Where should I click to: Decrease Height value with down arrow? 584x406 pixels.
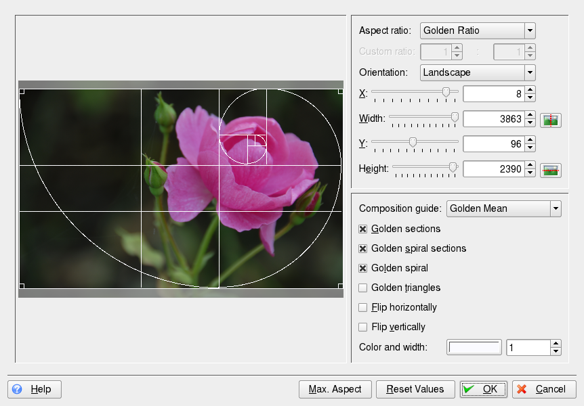coord(530,173)
